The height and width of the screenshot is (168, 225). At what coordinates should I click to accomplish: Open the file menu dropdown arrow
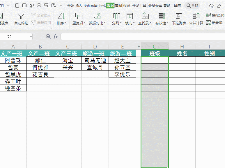click(8, 6)
